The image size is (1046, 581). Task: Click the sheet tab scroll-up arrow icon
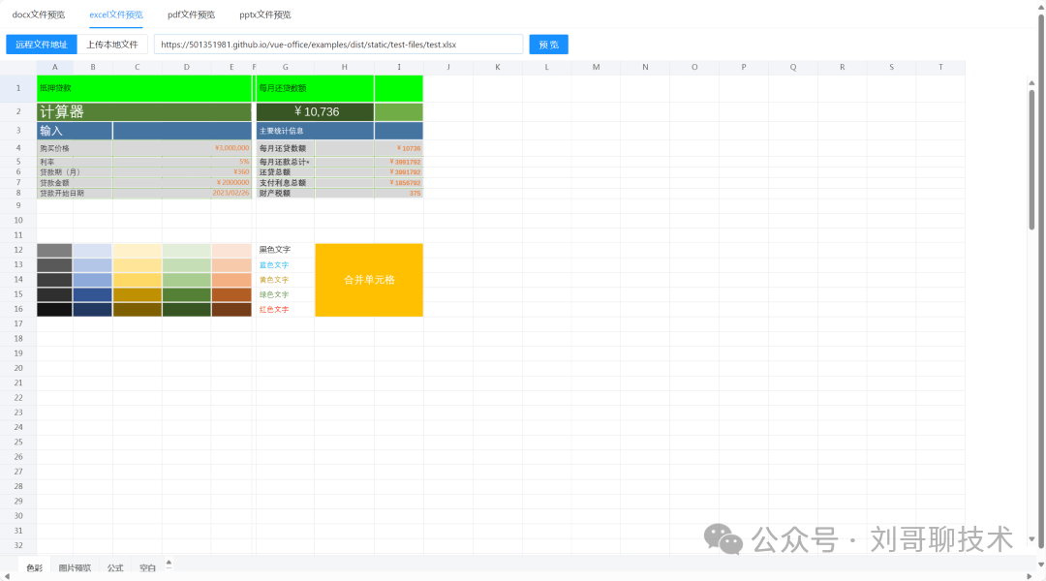[169, 562]
